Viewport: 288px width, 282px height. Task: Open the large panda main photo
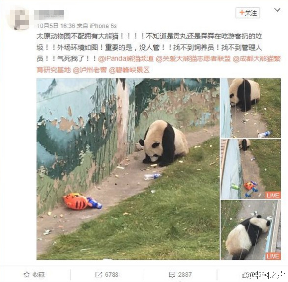pyautogui.click(x=128, y=169)
